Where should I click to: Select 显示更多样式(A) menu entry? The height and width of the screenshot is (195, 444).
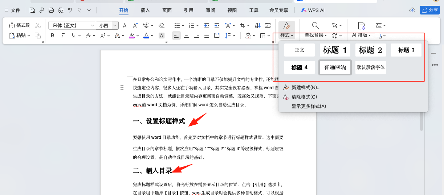pyautogui.click(x=309, y=106)
